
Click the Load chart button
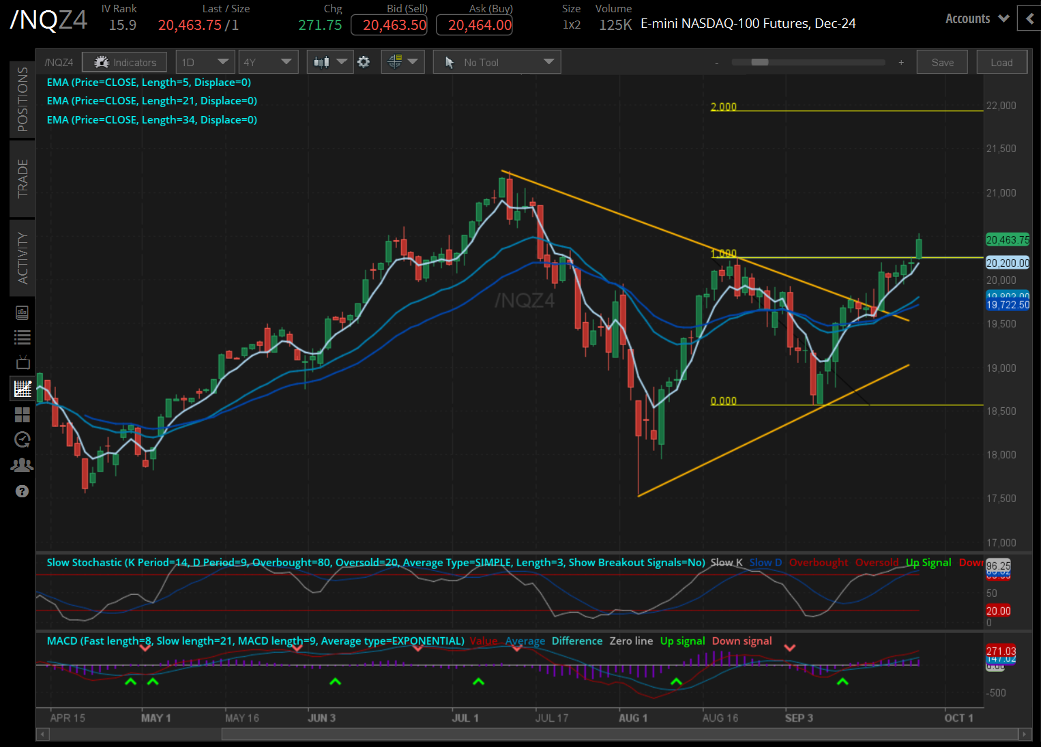(1002, 62)
